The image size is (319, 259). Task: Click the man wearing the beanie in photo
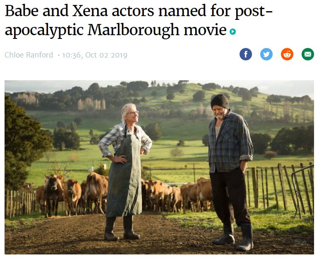point(230,171)
